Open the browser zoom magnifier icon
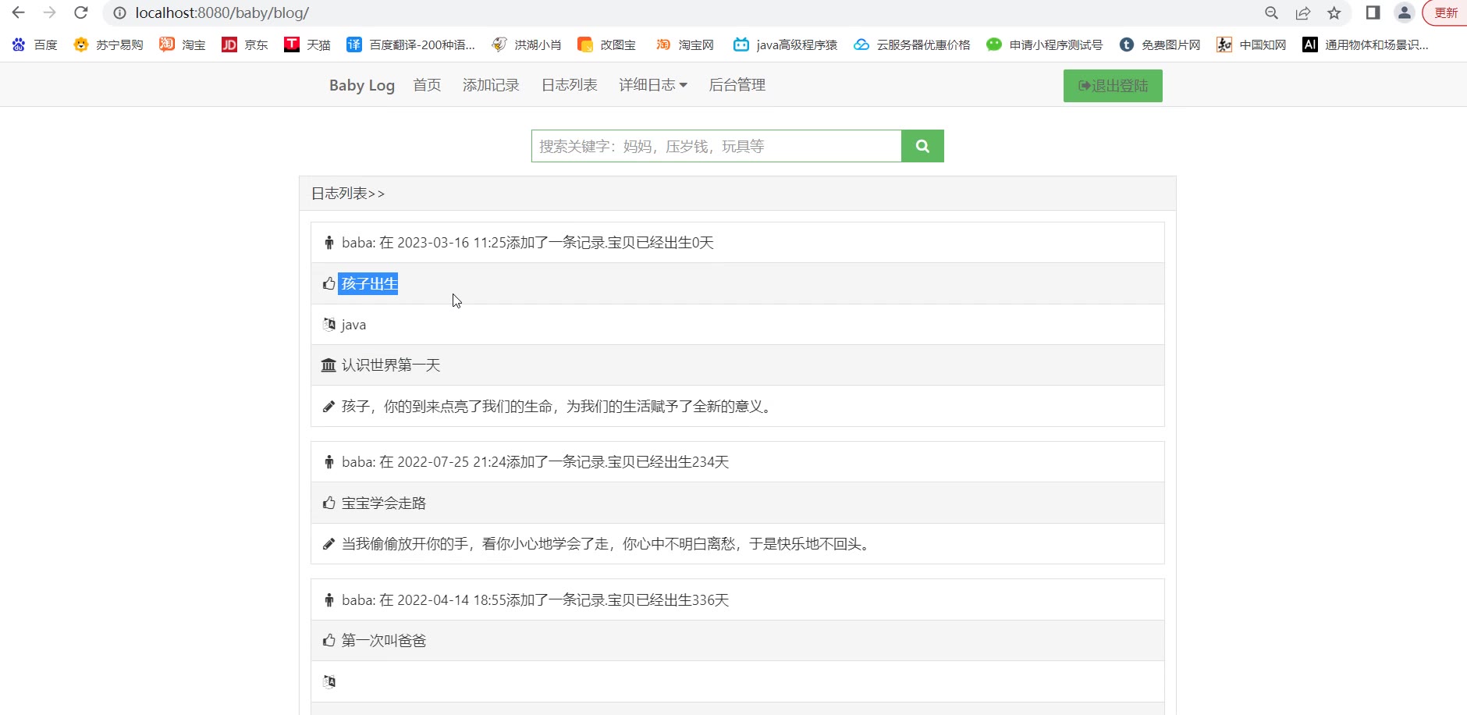 pyautogui.click(x=1271, y=12)
